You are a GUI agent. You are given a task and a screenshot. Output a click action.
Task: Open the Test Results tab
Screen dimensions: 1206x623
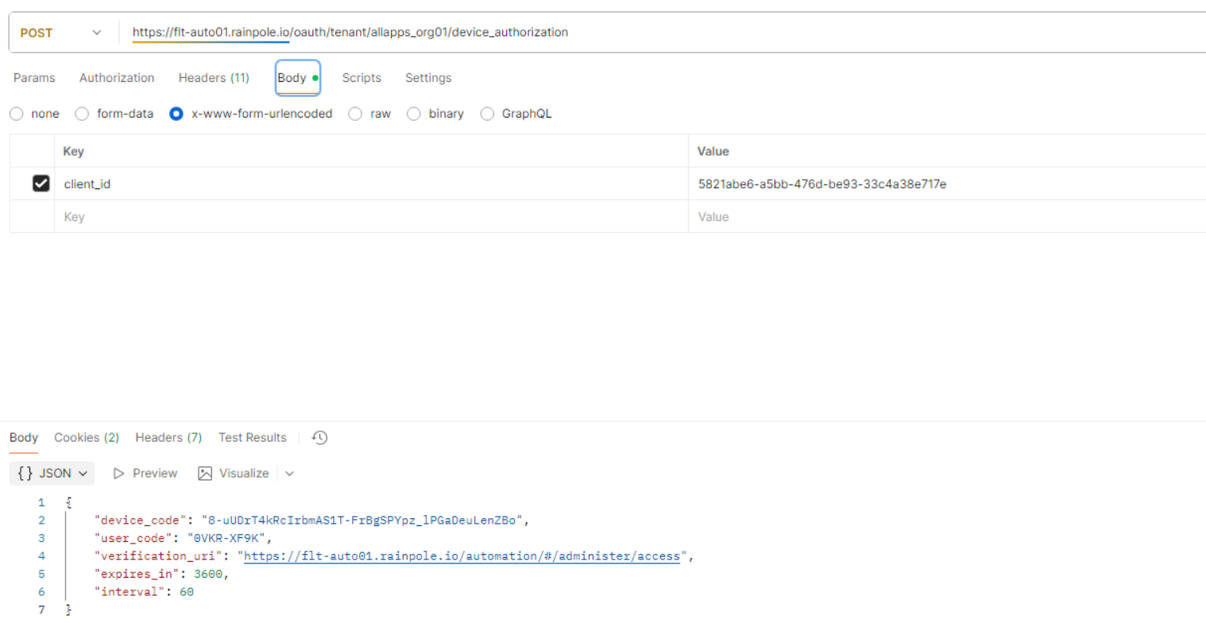252,438
